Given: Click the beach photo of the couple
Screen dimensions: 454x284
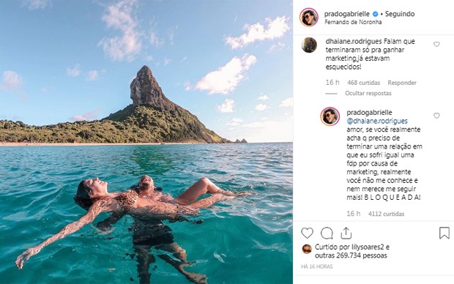Looking at the screenshot, I should [x=146, y=142].
